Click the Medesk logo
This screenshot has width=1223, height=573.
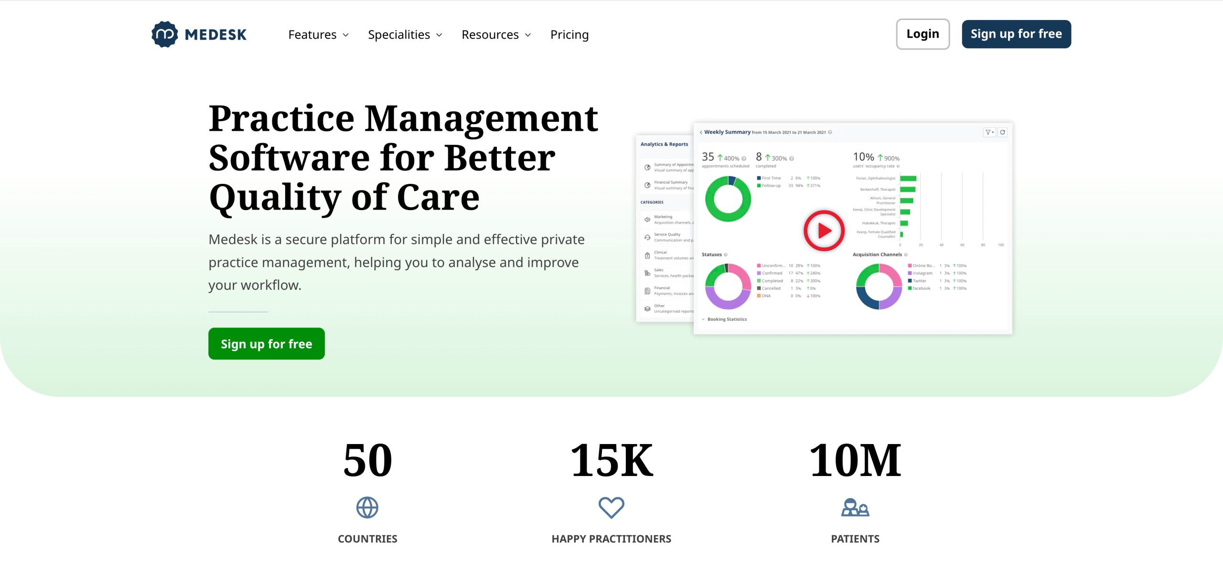[199, 34]
